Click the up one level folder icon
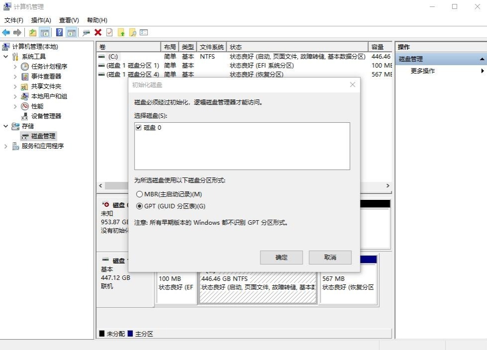The image size is (487, 350). [32, 32]
